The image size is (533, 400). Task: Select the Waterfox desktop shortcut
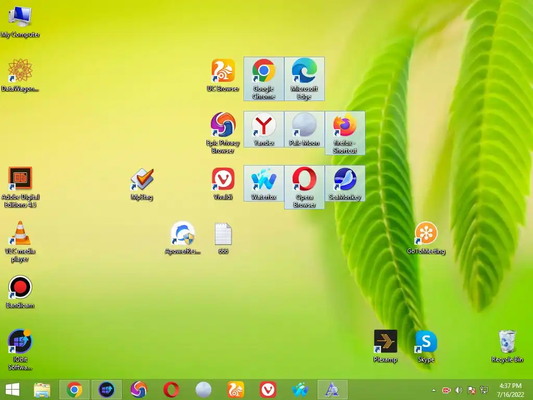click(x=264, y=184)
